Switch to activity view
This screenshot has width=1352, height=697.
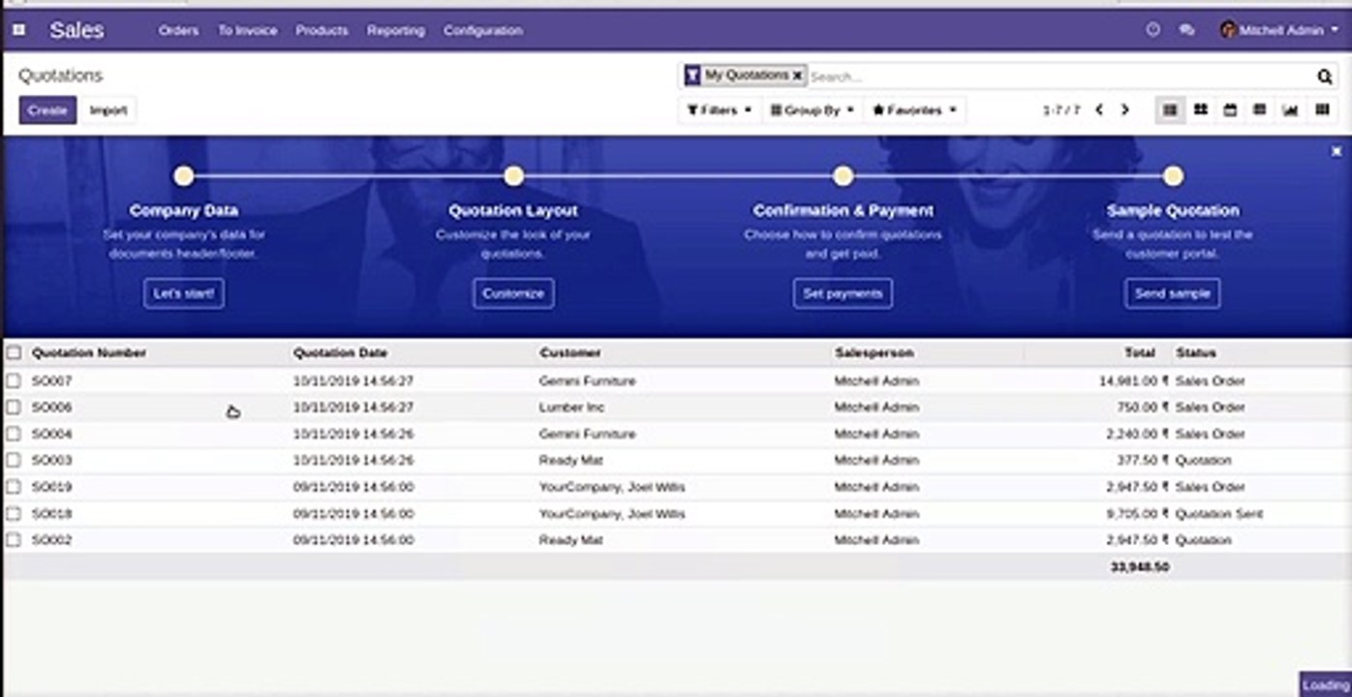pos(1322,110)
